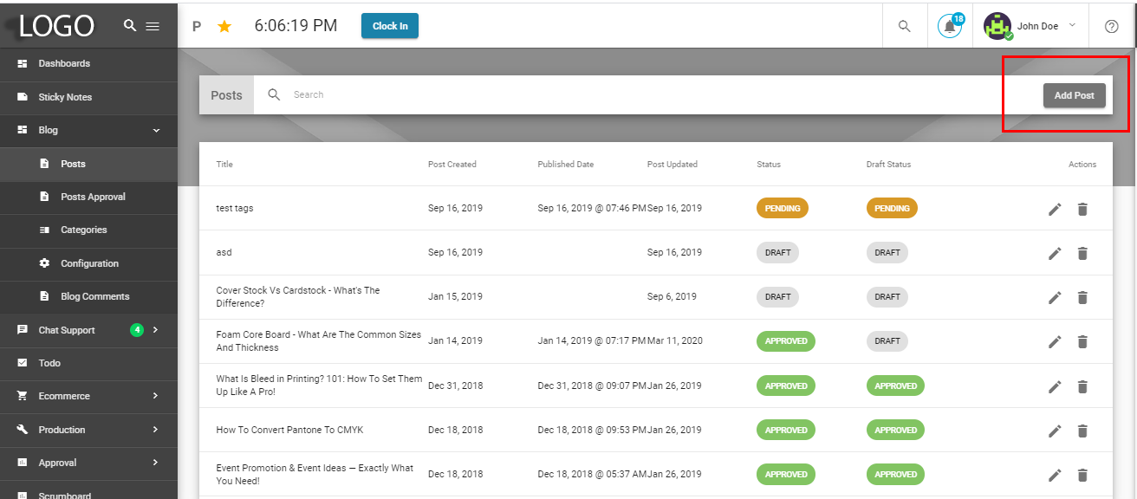Screen dimensions: 1137x499
Task: Click the yellow star favorite icon
Action: 224,27
